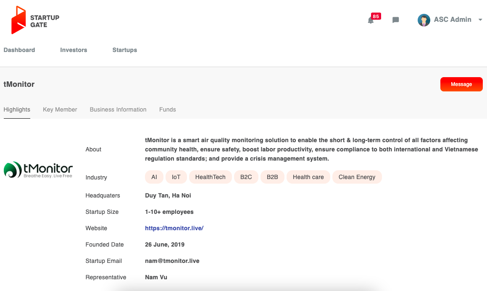Image resolution: width=487 pixels, height=291 pixels.
Task: Click the AI industry tag
Action: 154,177
